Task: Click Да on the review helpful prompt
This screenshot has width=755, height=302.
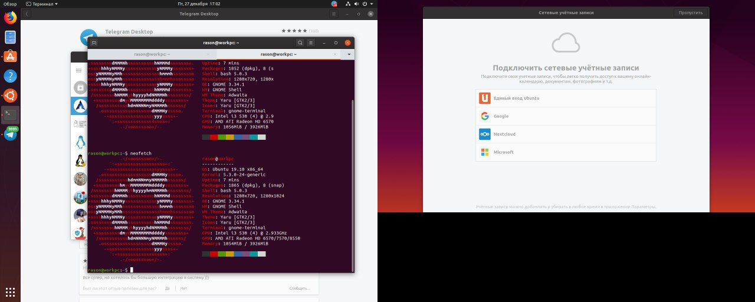Action: coord(168,288)
